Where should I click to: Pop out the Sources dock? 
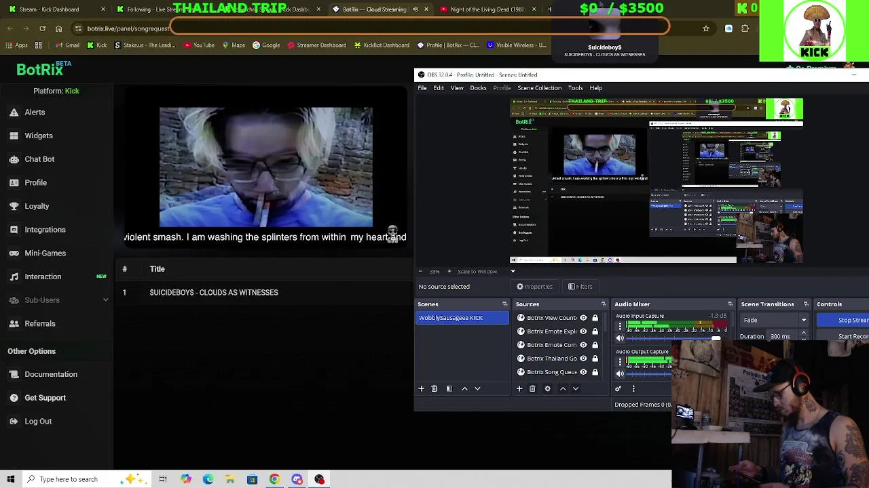tap(604, 304)
